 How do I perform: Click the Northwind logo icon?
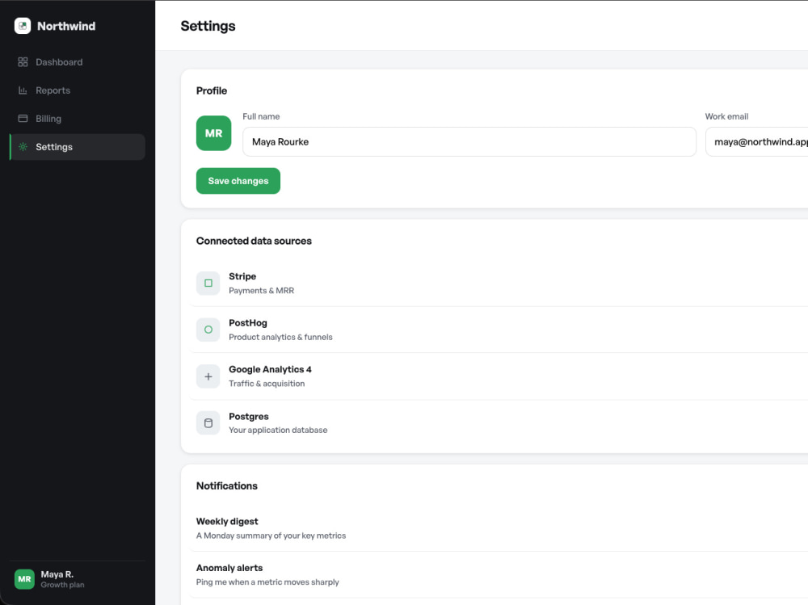[x=23, y=26]
